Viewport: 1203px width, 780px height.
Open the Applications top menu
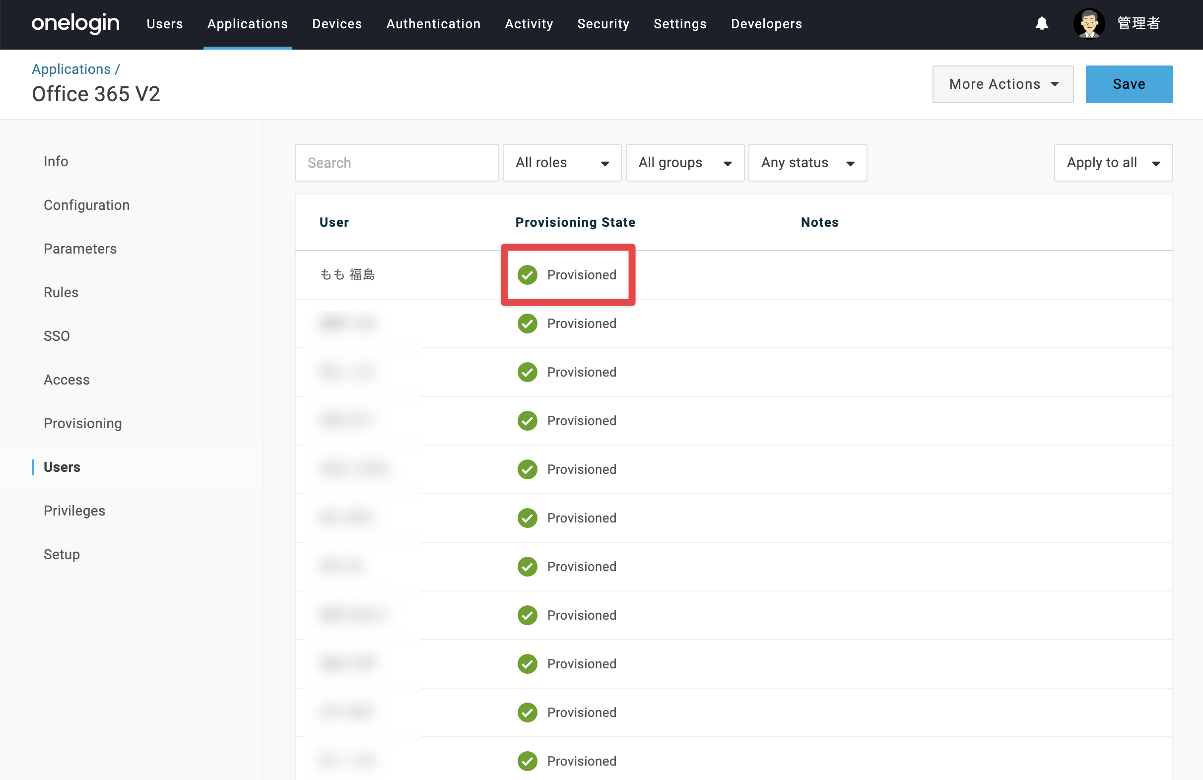(248, 24)
